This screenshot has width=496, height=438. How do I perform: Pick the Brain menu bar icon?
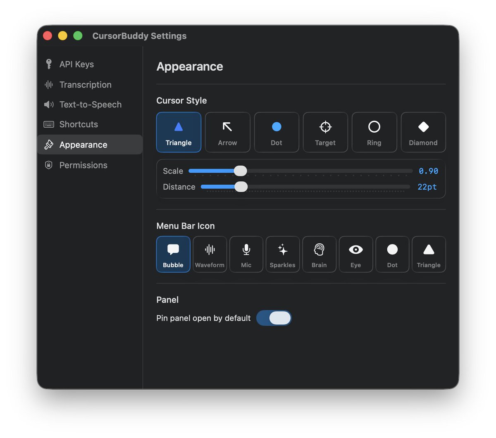tap(319, 254)
